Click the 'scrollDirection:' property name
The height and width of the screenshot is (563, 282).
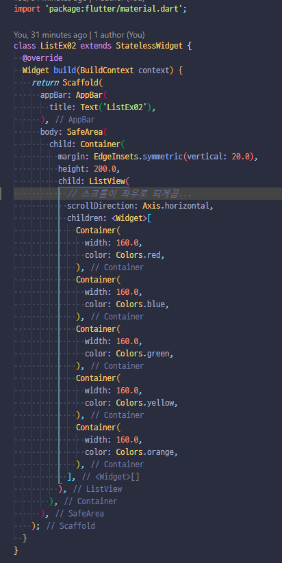coord(103,206)
